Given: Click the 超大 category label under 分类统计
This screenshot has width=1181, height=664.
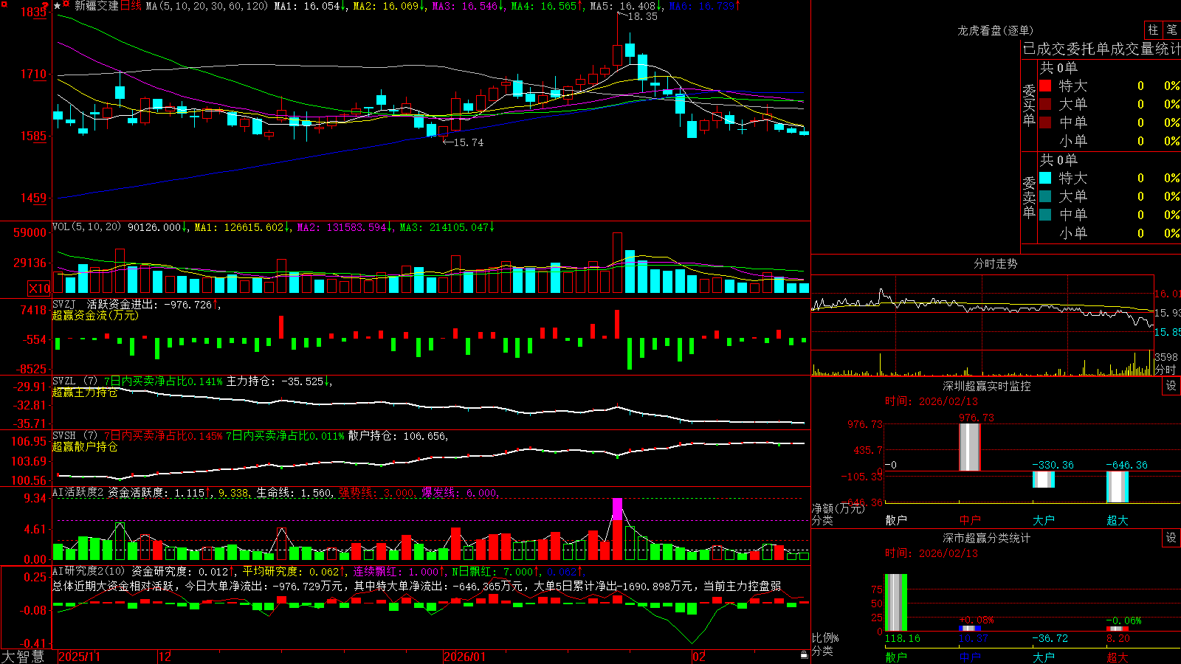Looking at the screenshot, I should pos(1118,657).
